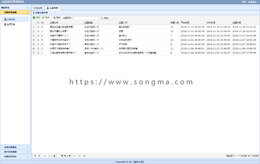Click the cell 挑选自己喜欢的明星

tap(128, 49)
